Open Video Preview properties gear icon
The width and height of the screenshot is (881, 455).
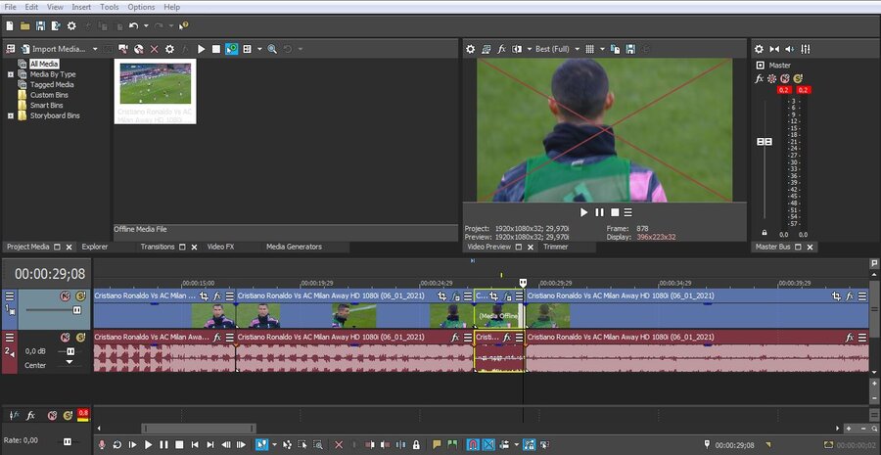(x=471, y=50)
